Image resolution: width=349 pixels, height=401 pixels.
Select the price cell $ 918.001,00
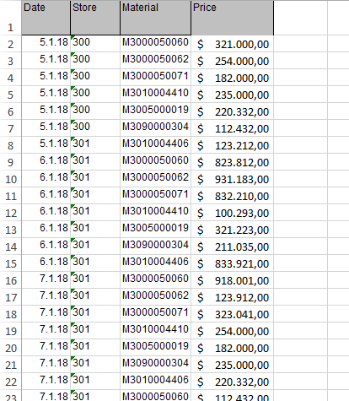pyautogui.click(x=232, y=280)
